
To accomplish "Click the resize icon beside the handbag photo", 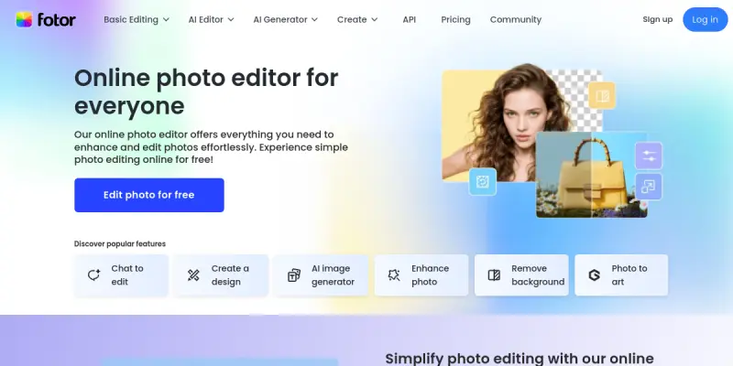I will 649,187.
